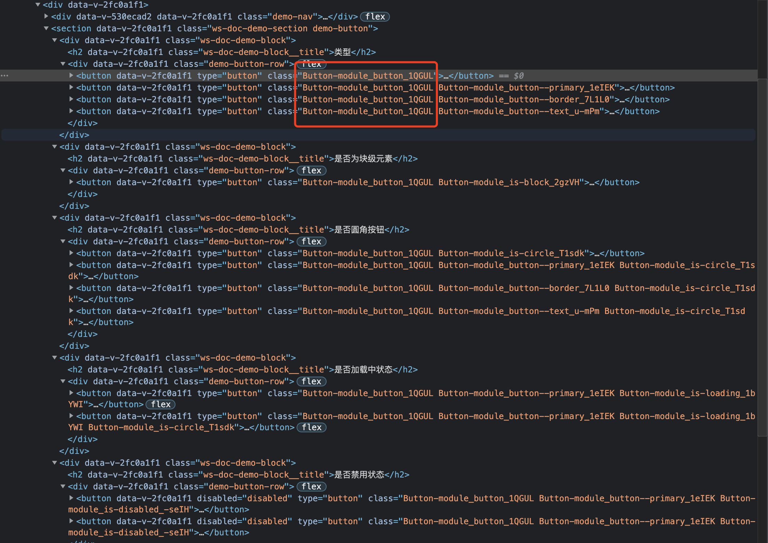Screen dimensions: 768x543
Task: Expand the is-block_2gzVH button node
Action: pos(71,182)
